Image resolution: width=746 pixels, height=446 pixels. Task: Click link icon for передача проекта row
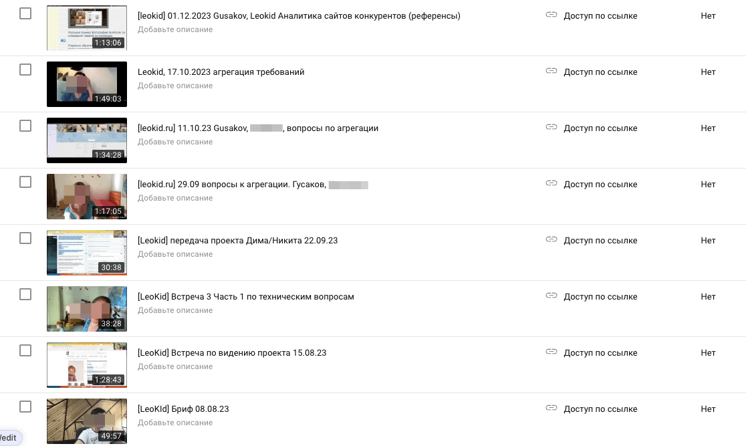coord(551,240)
